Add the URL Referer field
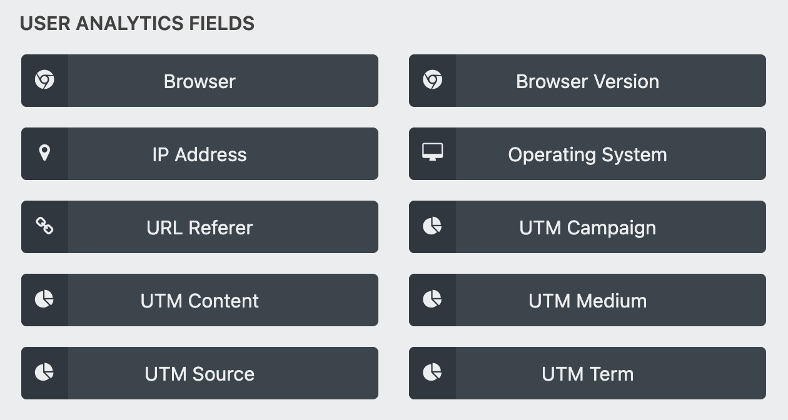The height and width of the screenshot is (420, 788). pos(200,227)
